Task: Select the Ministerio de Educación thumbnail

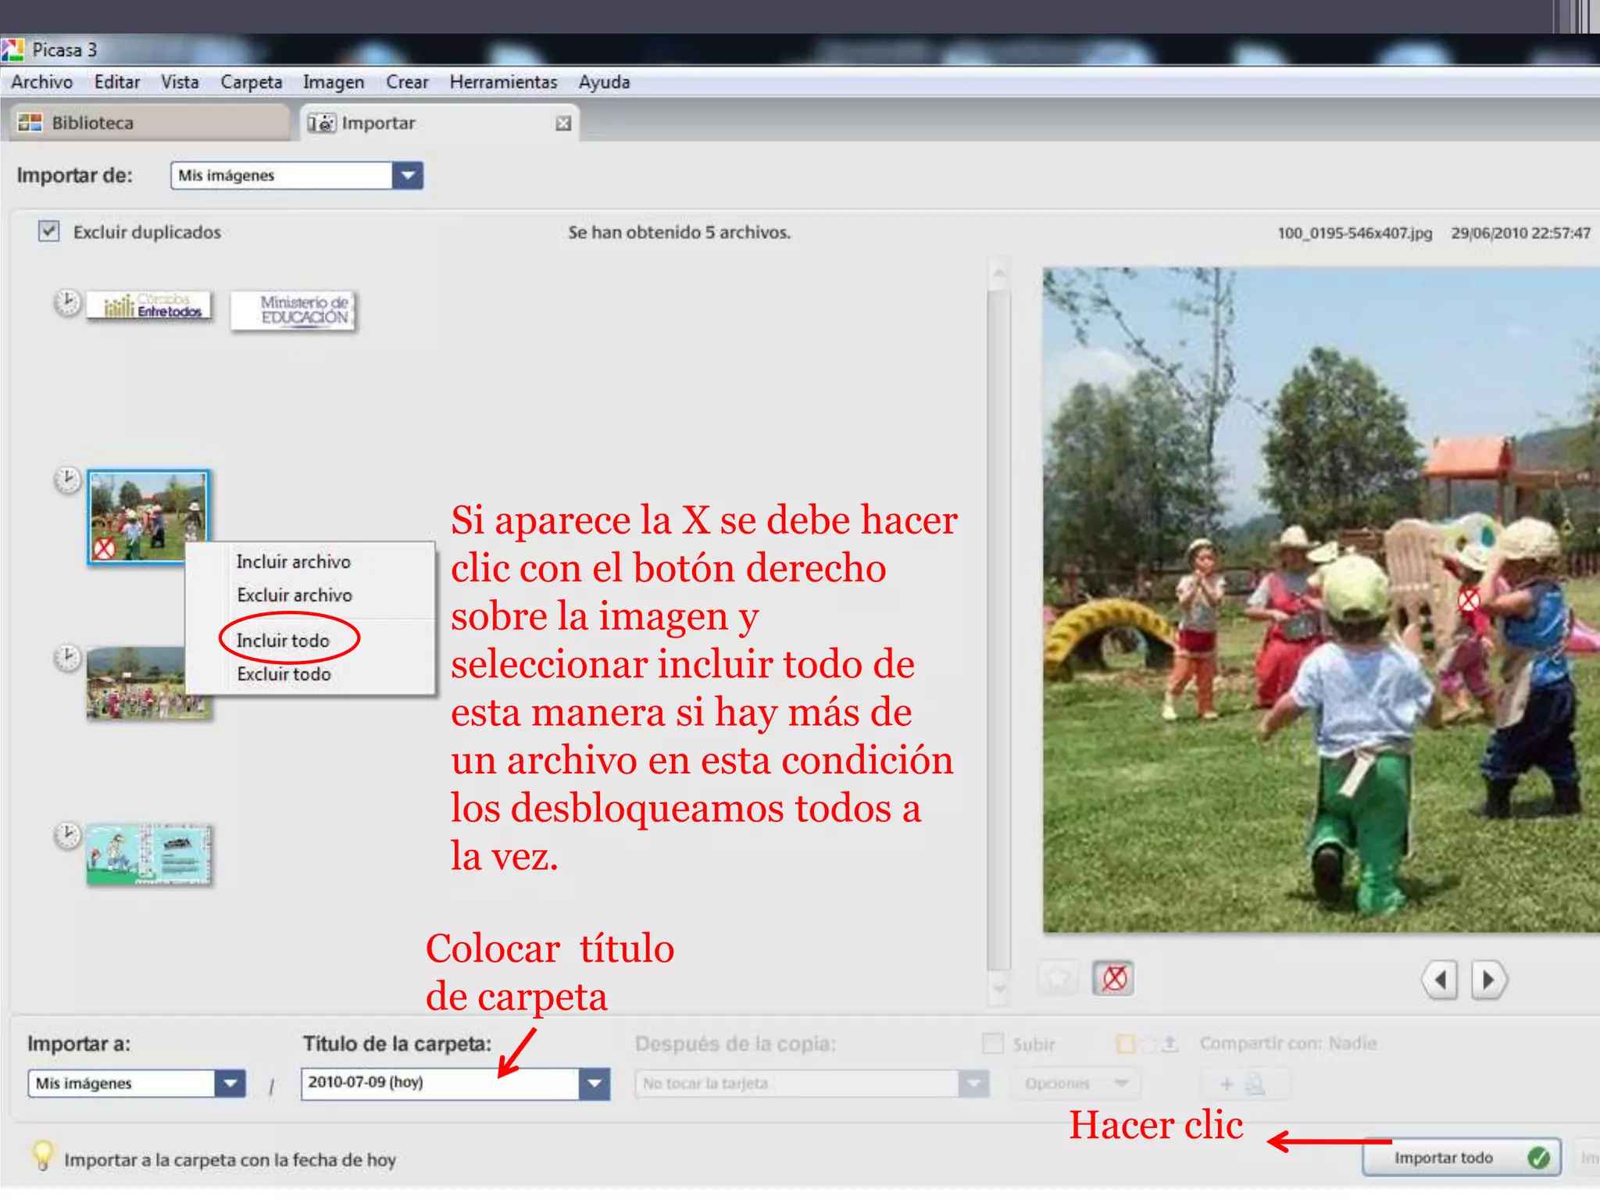Action: [x=294, y=311]
